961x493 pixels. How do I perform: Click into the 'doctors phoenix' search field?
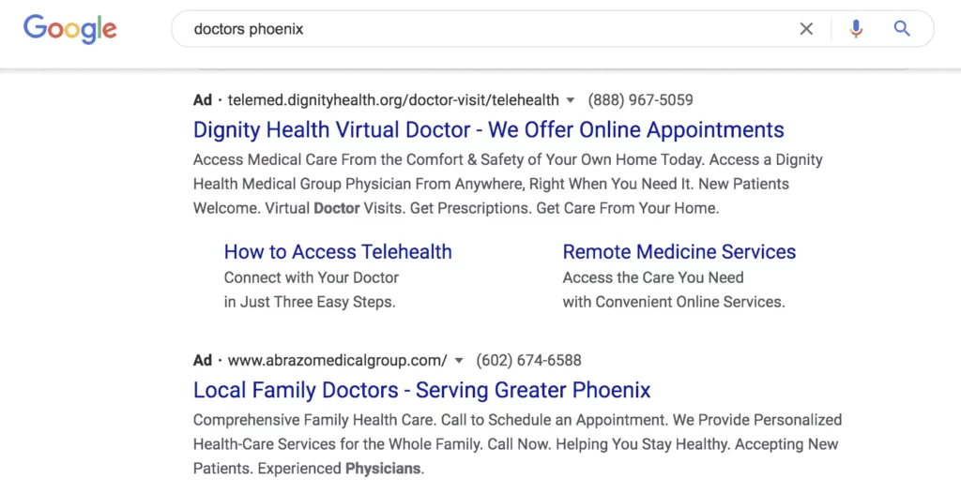(469, 29)
